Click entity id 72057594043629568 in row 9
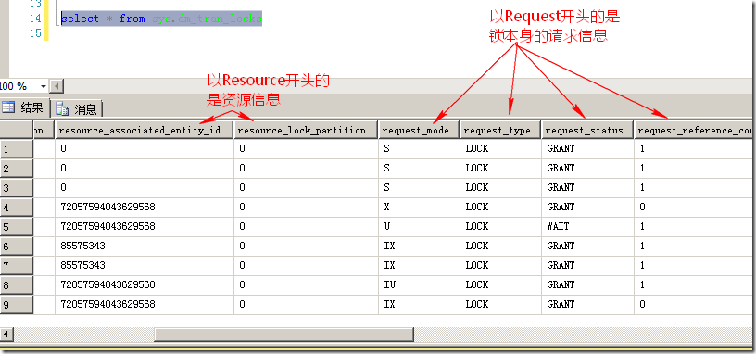 [x=145, y=305]
